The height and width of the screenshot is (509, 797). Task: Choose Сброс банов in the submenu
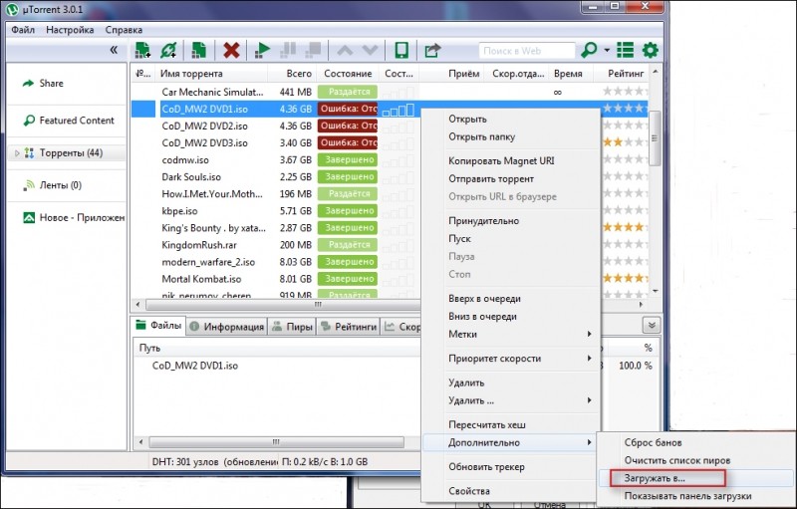[654, 442]
